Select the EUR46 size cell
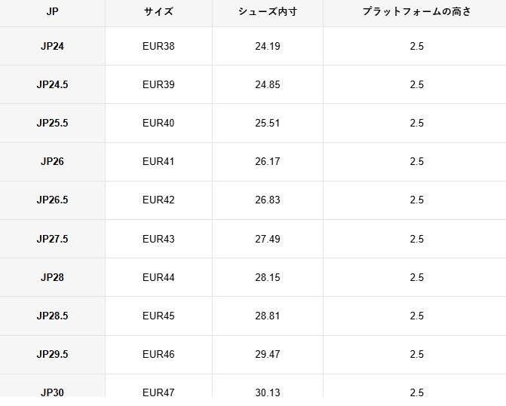Viewport: 506px width, 406px height. [x=158, y=354]
